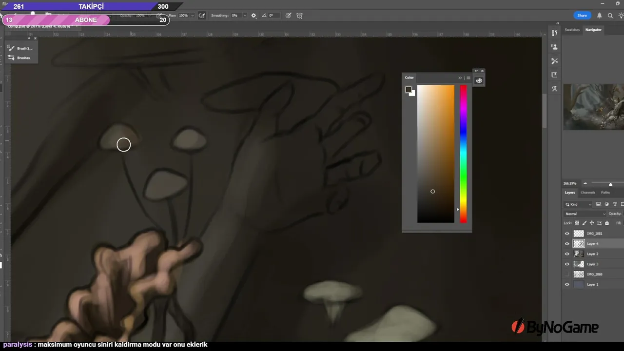Click the search magnifier icon
Screen dimensions: 624x351
pyautogui.click(x=610, y=16)
